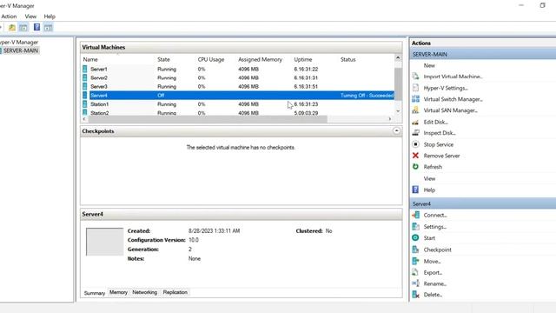
Task: Click the Edit Disk icon
Action: (415, 122)
